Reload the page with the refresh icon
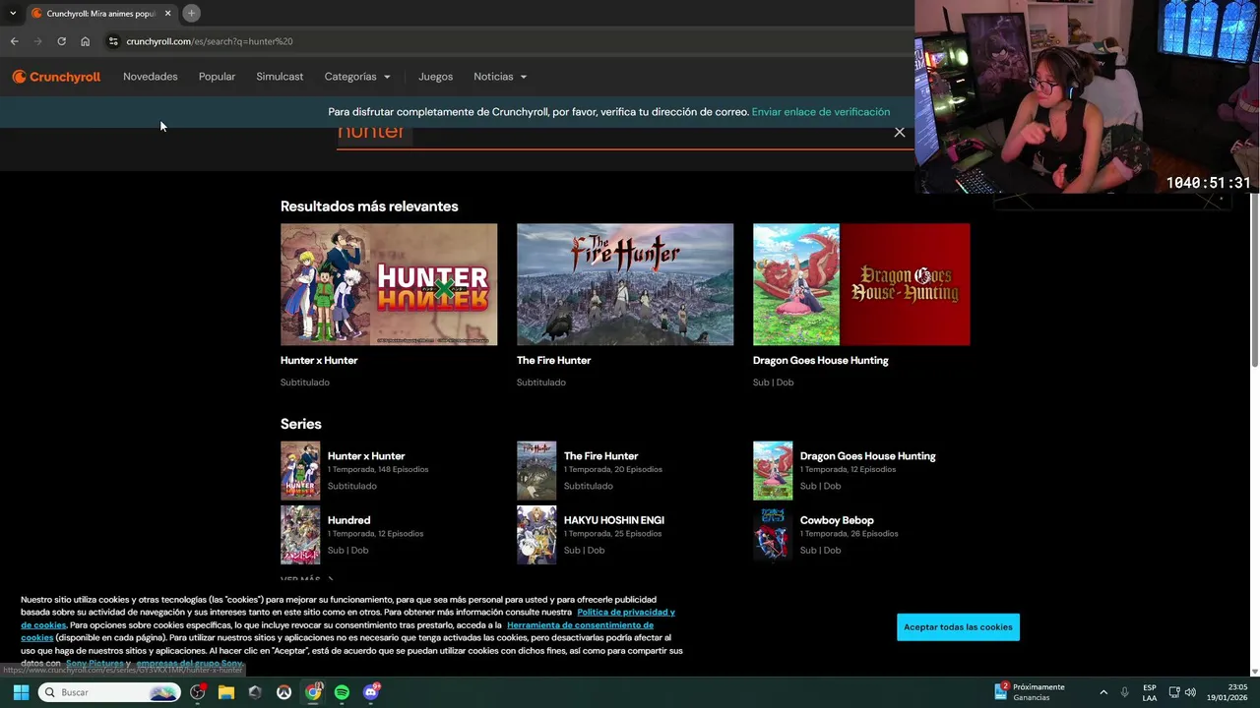 pos(61,41)
